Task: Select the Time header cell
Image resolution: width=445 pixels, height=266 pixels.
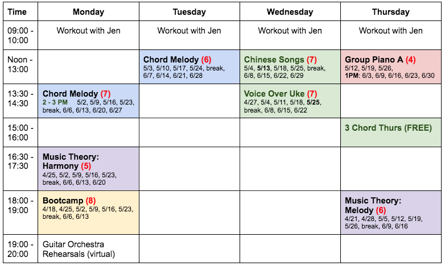Action: tap(20, 11)
